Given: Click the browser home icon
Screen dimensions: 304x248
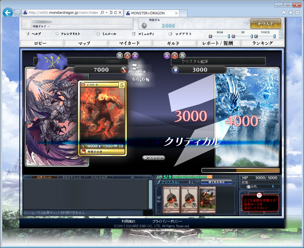Looking at the screenshot, I should [284, 13].
